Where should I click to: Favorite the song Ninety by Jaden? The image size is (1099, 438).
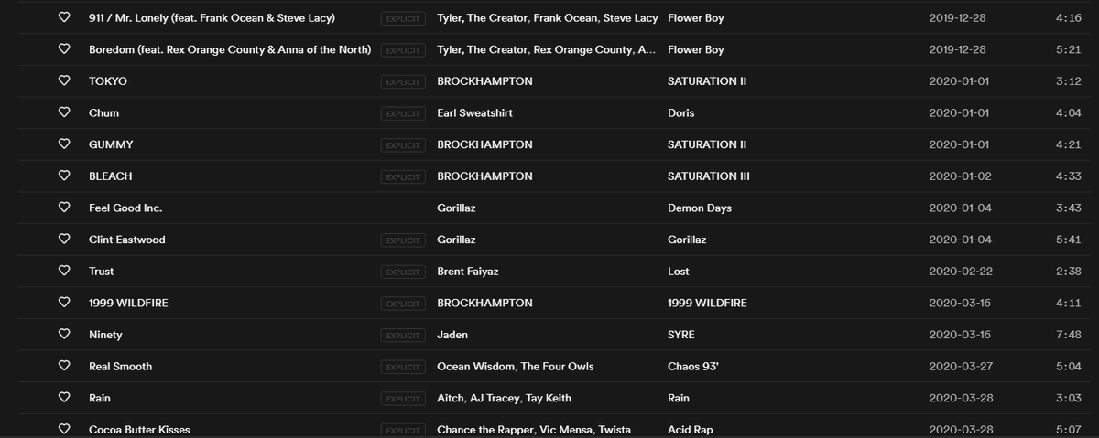point(64,335)
